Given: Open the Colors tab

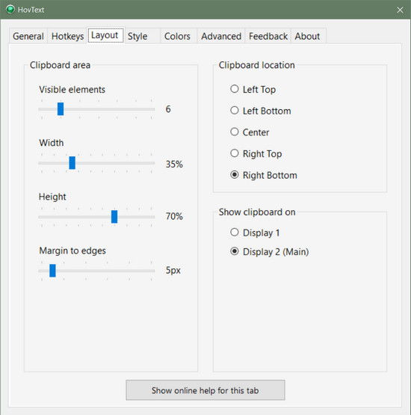Looking at the screenshot, I should click(x=177, y=36).
